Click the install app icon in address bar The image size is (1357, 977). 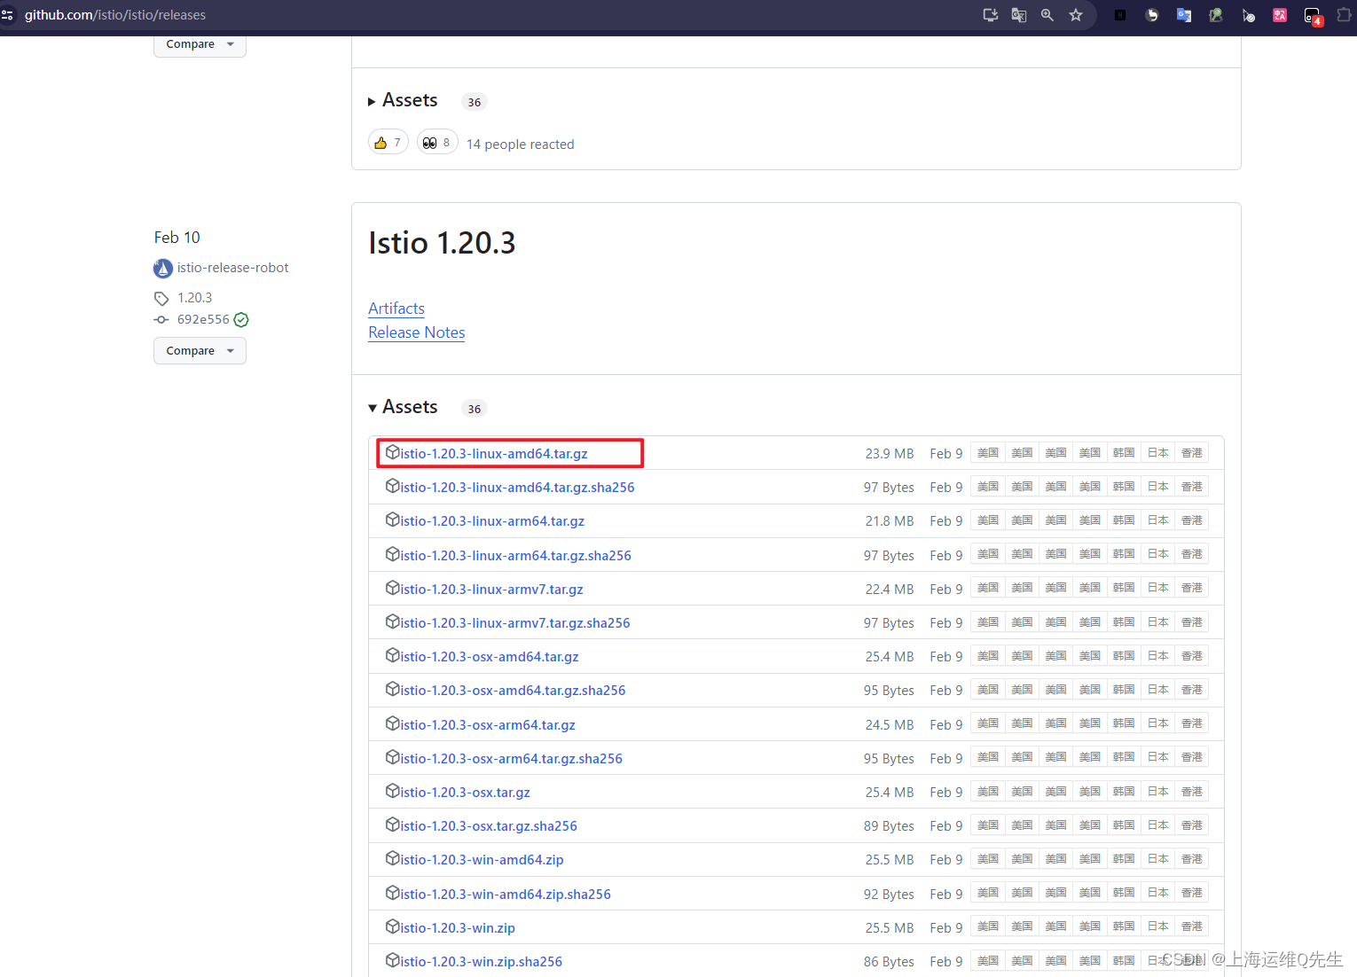click(991, 15)
